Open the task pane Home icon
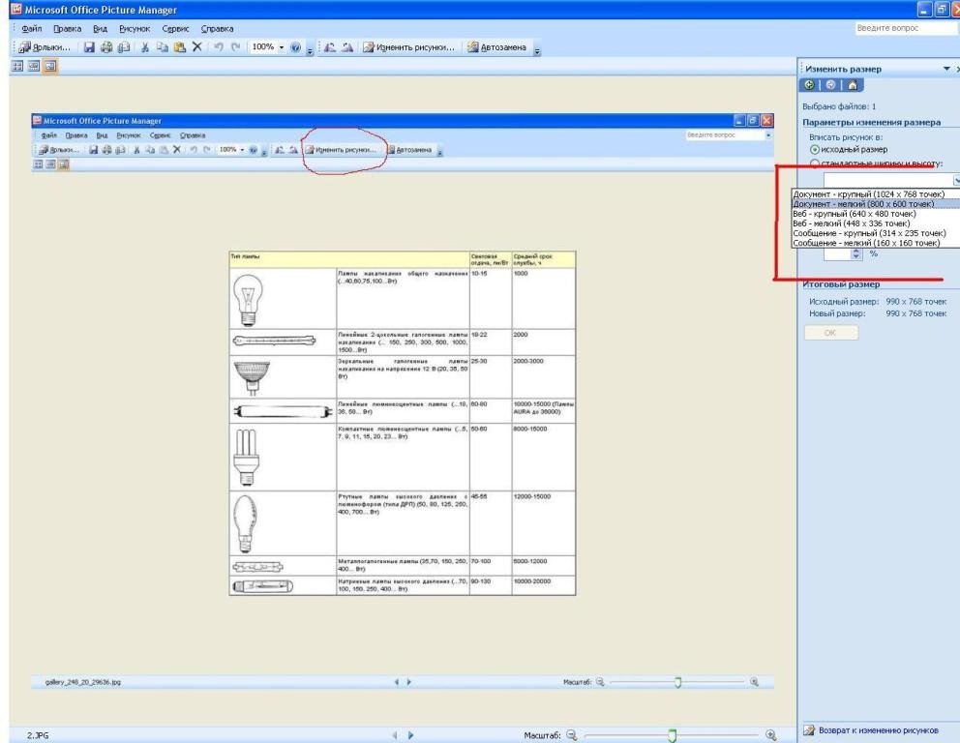This screenshot has height=743, width=960. (x=853, y=85)
